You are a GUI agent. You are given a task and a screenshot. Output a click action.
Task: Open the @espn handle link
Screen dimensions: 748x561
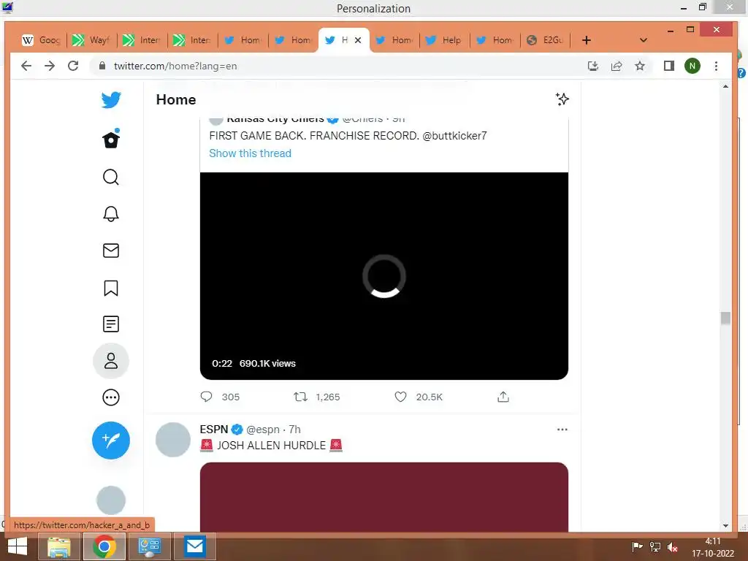(263, 430)
